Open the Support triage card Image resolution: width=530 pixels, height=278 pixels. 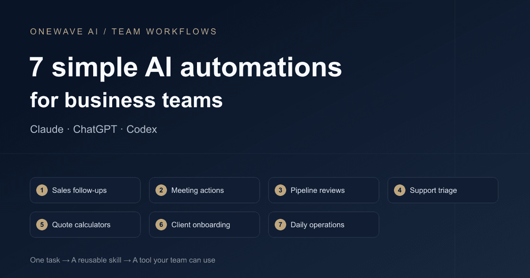(443, 190)
